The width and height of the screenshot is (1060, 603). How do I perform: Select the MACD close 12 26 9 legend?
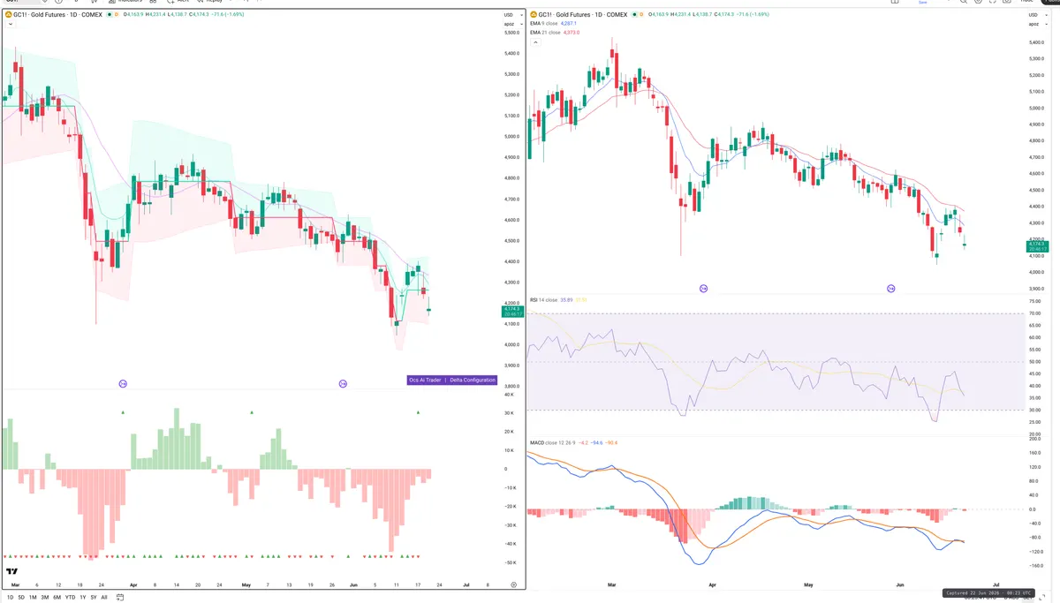(x=555, y=441)
